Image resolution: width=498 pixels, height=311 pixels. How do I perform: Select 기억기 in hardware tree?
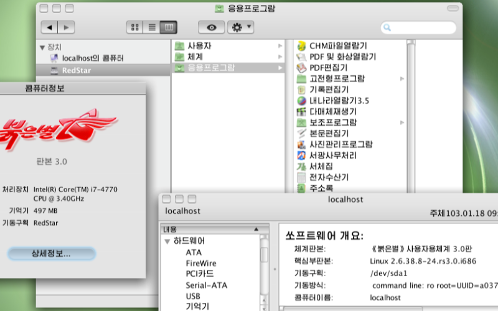197,306
